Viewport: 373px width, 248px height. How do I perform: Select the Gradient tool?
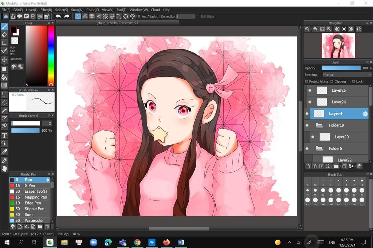tap(4, 85)
